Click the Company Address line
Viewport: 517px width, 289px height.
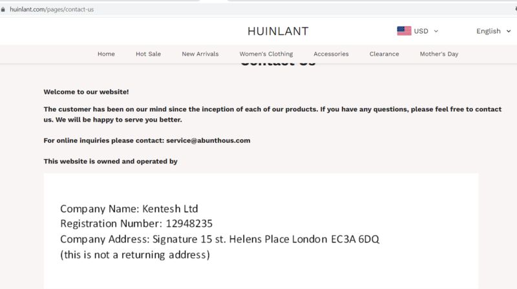click(x=220, y=239)
